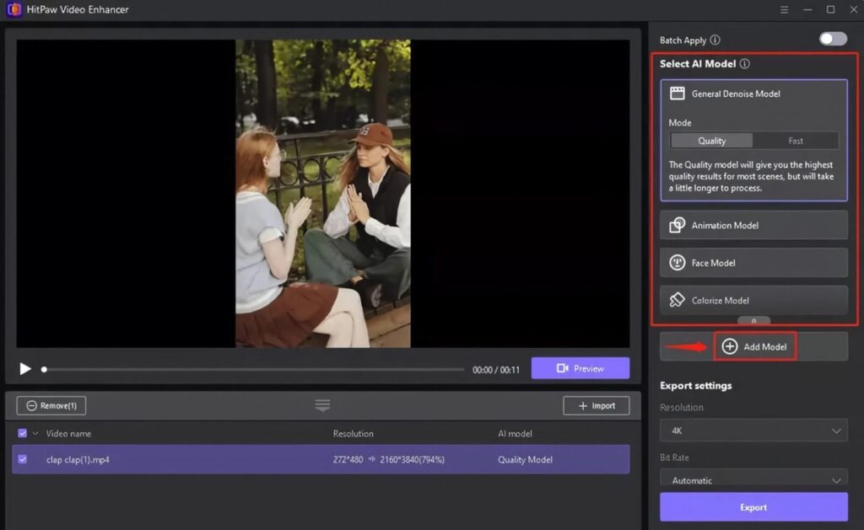Screen dimensions: 864x530
Task: Expand the model list below Colorize Model
Action: coord(753,321)
